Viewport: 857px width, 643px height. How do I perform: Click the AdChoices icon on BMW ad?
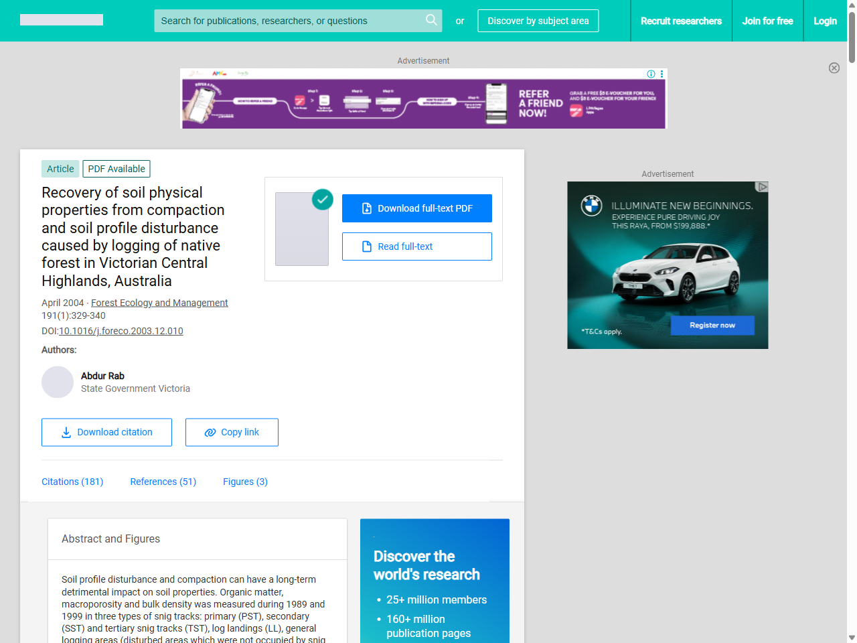coord(762,187)
